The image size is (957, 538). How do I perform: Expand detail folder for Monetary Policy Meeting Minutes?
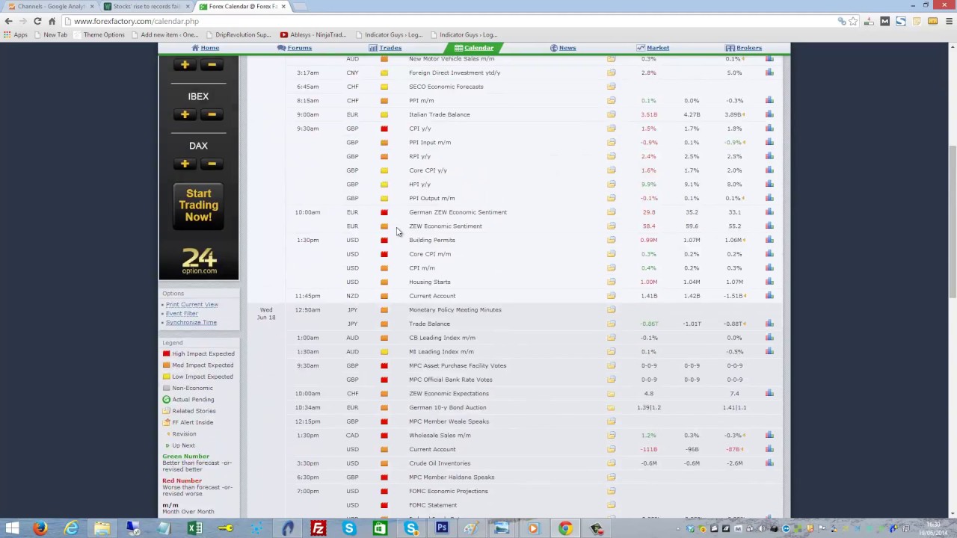[x=611, y=309]
